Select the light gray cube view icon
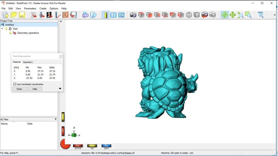The height and width of the screenshot is (156, 278). (189, 15)
